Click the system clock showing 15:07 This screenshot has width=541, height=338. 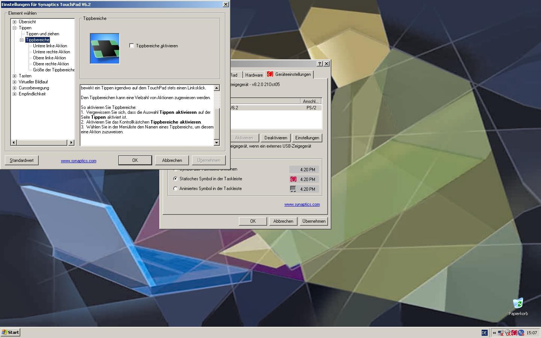tap(532, 333)
